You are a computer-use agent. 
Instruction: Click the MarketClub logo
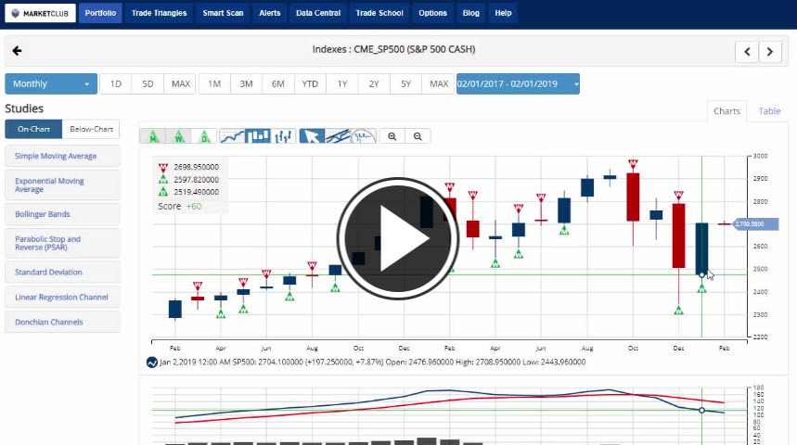[x=40, y=13]
